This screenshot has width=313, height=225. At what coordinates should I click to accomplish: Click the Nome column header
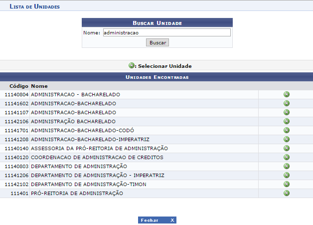(39, 86)
